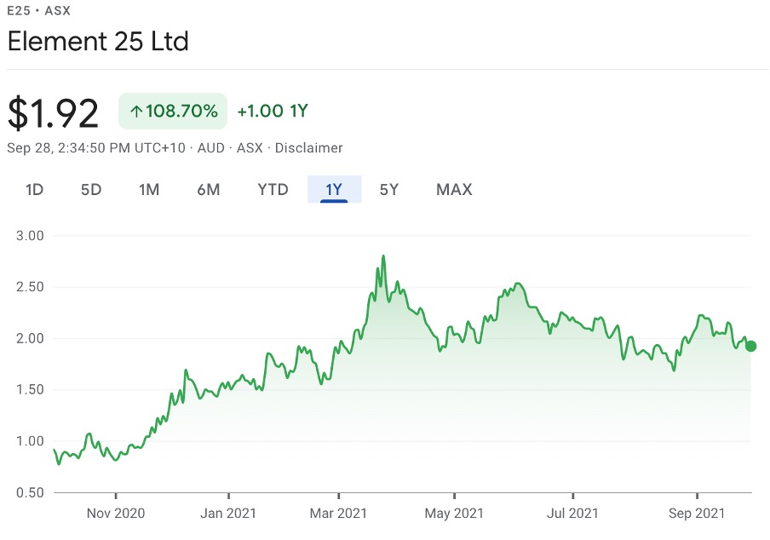Click the active 1Y tab
This screenshot has width=770, height=540.
coord(334,189)
